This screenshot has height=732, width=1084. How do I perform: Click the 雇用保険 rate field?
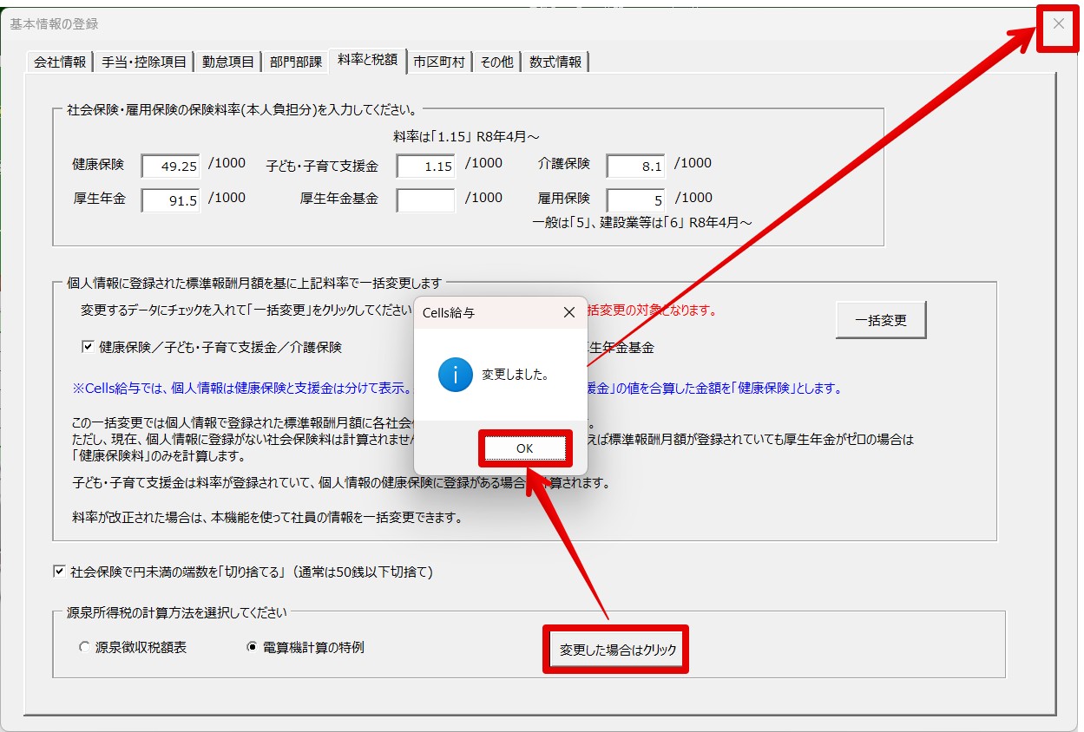[635, 200]
